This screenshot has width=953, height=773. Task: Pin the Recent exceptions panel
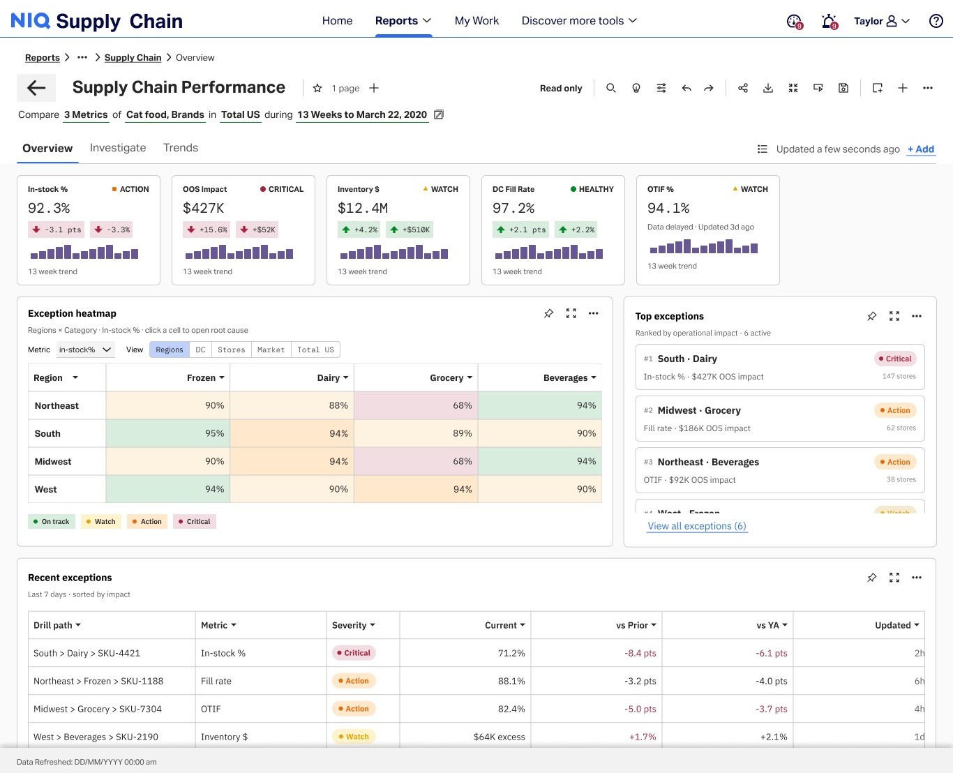[x=872, y=578]
